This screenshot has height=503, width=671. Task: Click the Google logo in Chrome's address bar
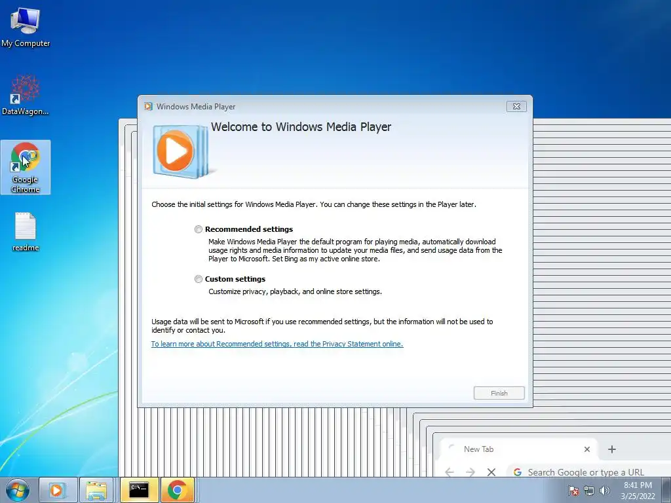point(518,472)
